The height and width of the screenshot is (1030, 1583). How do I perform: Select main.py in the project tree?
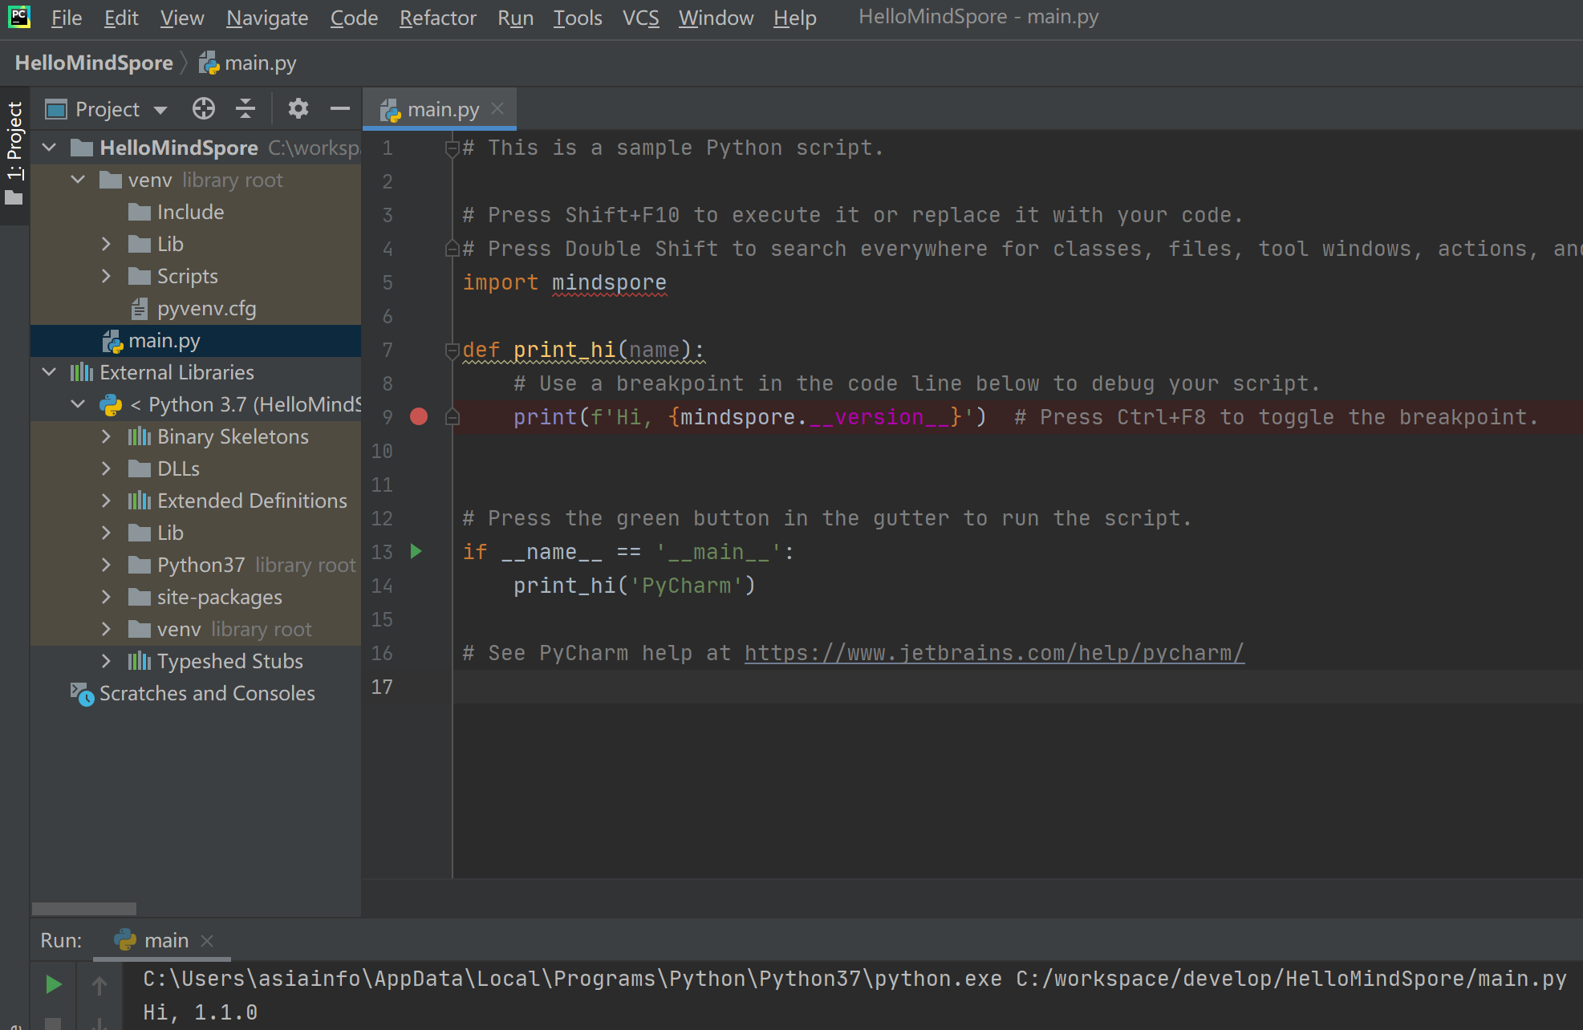pyautogui.click(x=196, y=340)
